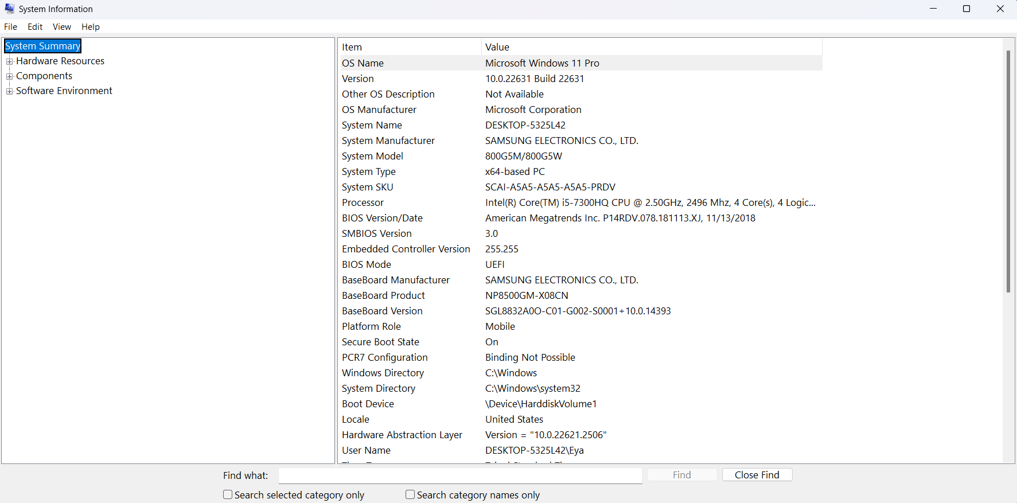1017x503 pixels.
Task: Click the Find what input field
Action: [x=460, y=475]
